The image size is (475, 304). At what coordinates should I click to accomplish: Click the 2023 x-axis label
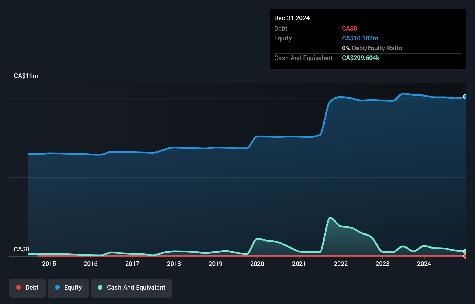382,264
